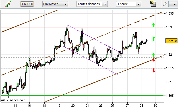
Task: Click the red down arrow below 1,315
Action: [154, 70]
